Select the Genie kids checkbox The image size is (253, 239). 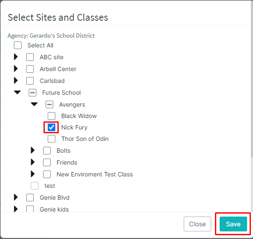click(30, 209)
